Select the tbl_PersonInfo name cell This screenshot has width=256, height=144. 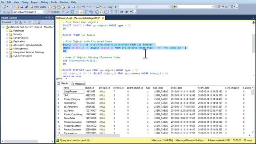pos(74,107)
